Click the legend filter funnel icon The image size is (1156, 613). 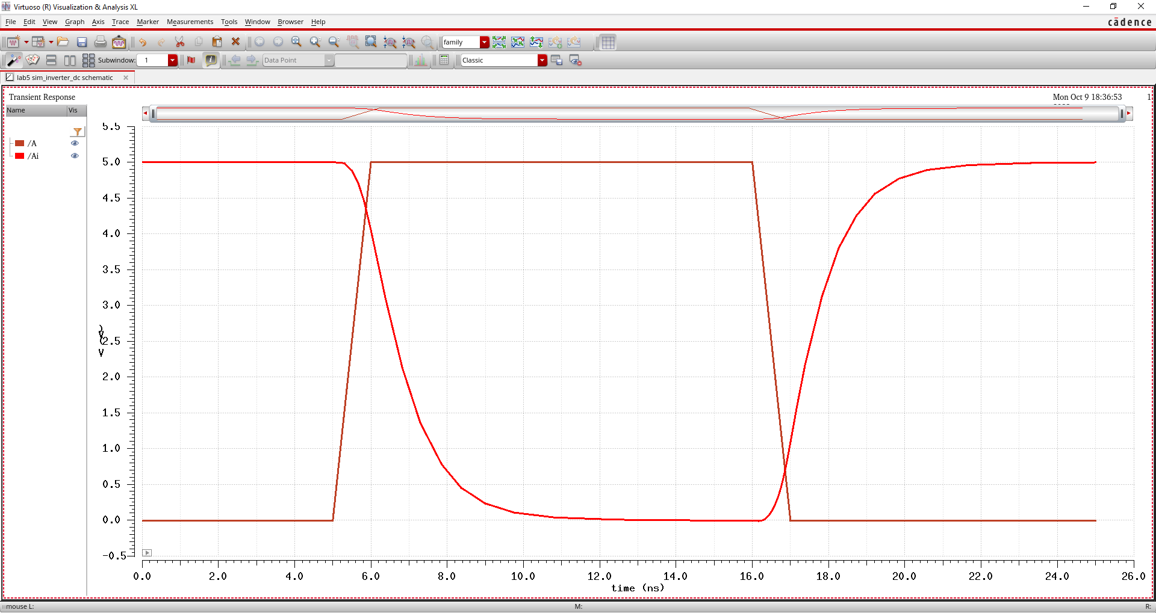click(x=78, y=132)
